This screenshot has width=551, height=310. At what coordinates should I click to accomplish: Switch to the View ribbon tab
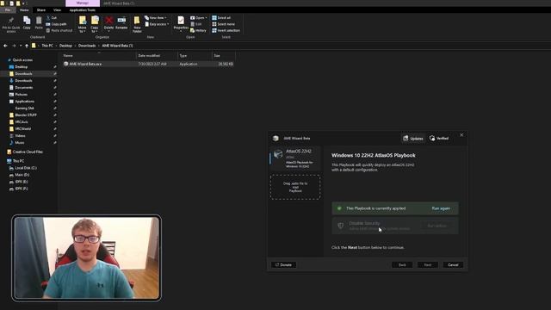click(58, 10)
